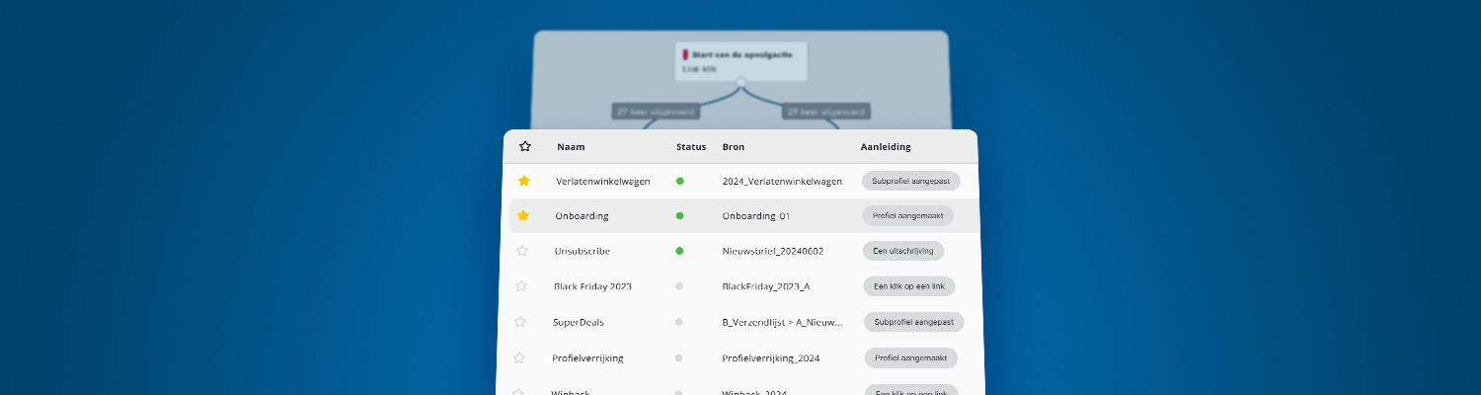The width and height of the screenshot is (1481, 395).
Task: Click the Een uitschrijving tag
Action: 902,251
